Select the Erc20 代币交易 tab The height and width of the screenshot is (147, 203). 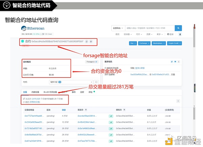pos(50,92)
